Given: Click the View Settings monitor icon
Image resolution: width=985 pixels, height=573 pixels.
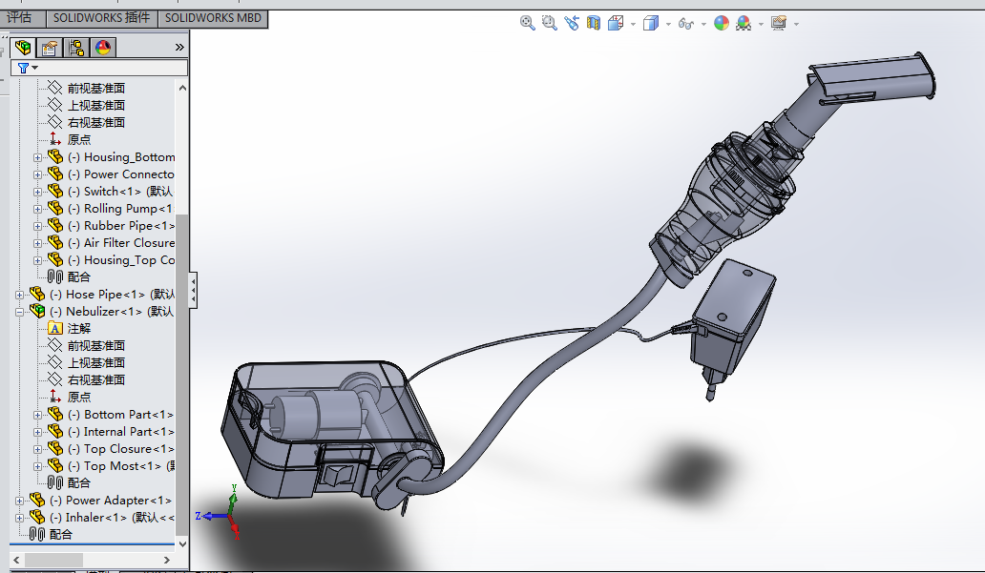Looking at the screenshot, I should click(779, 23).
